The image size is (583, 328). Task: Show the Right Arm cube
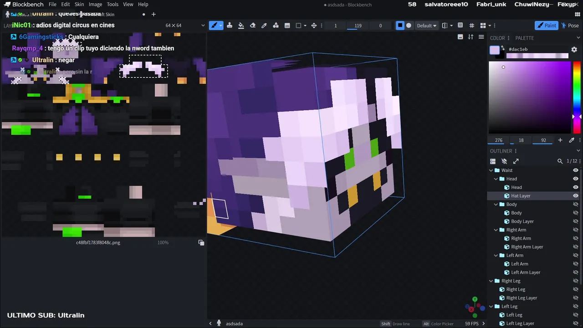click(x=576, y=238)
